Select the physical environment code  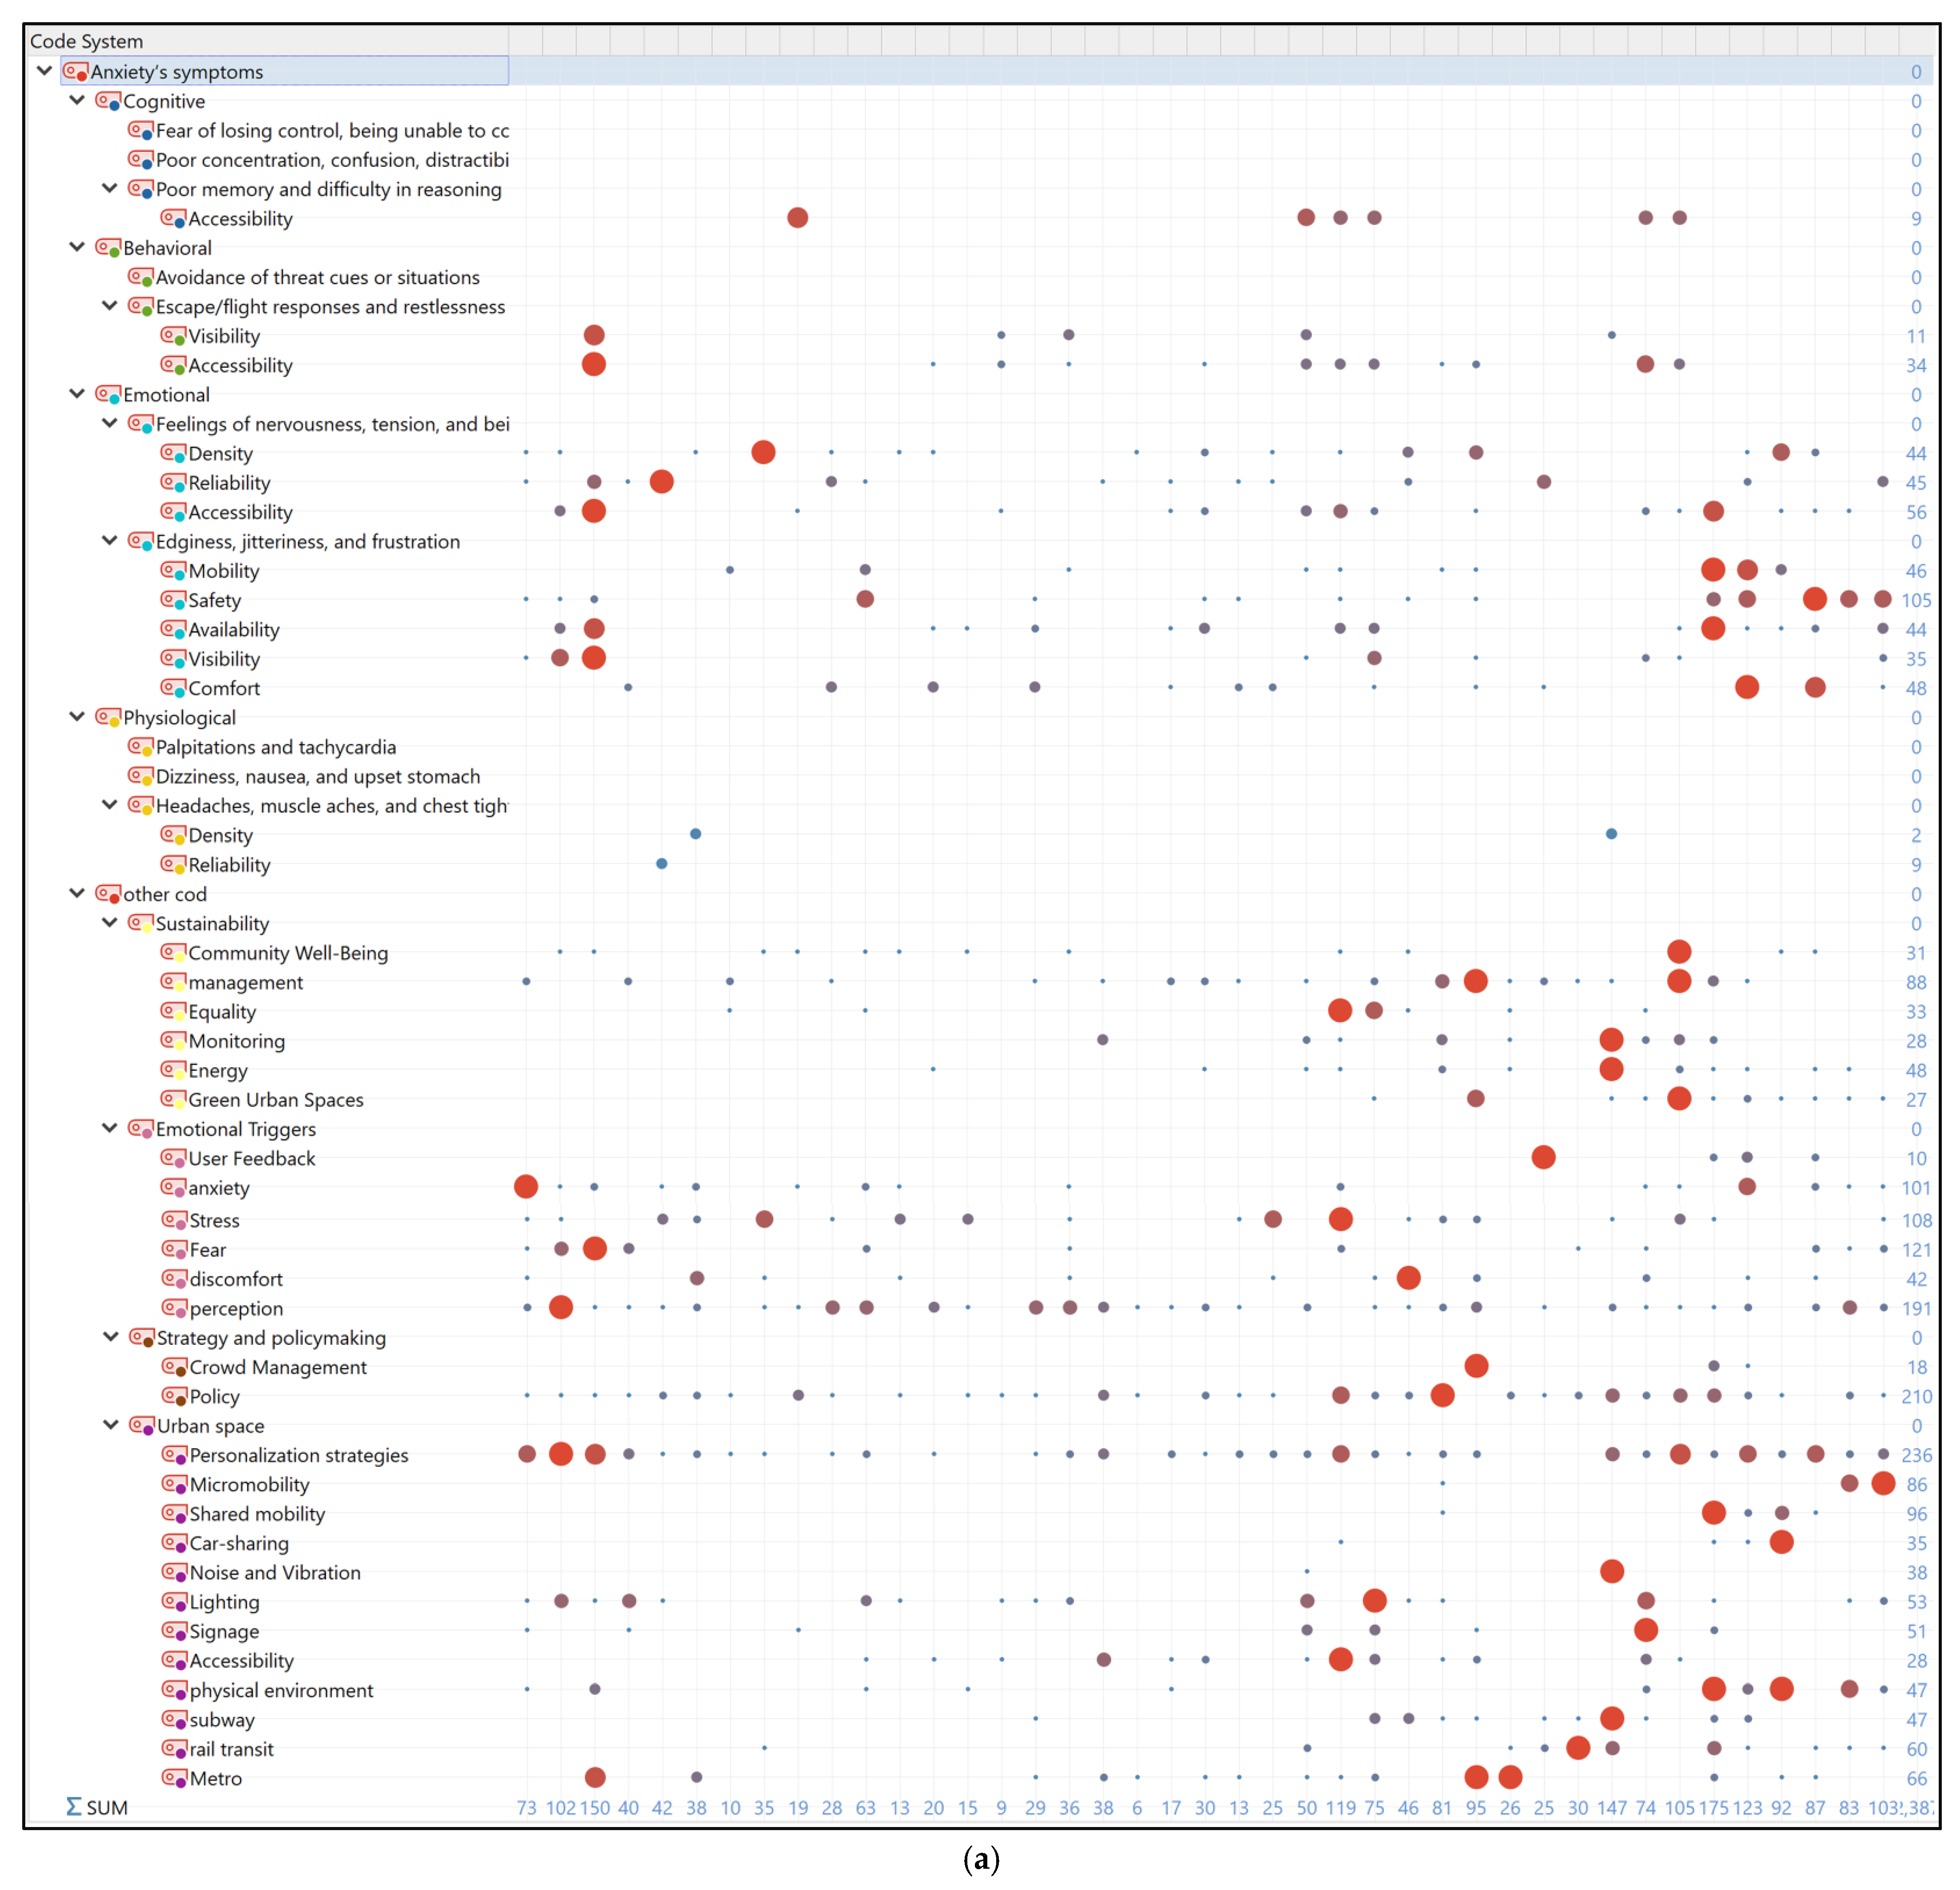(281, 1690)
